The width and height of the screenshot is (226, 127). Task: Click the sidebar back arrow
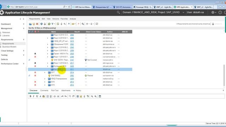20,19
